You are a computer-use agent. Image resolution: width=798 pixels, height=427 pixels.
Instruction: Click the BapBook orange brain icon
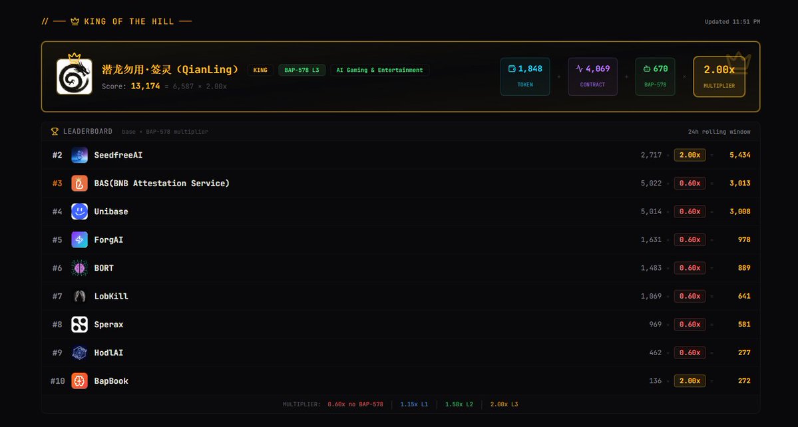pyautogui.click(x=79, y=380)
